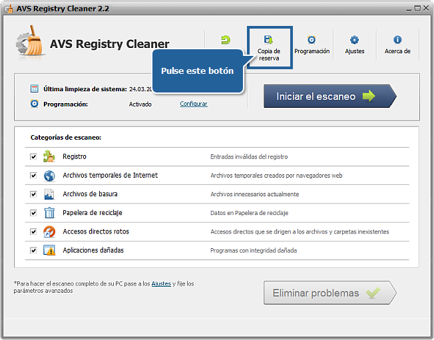Start scan with Iniciar el escaneo

tap(330, 96)
